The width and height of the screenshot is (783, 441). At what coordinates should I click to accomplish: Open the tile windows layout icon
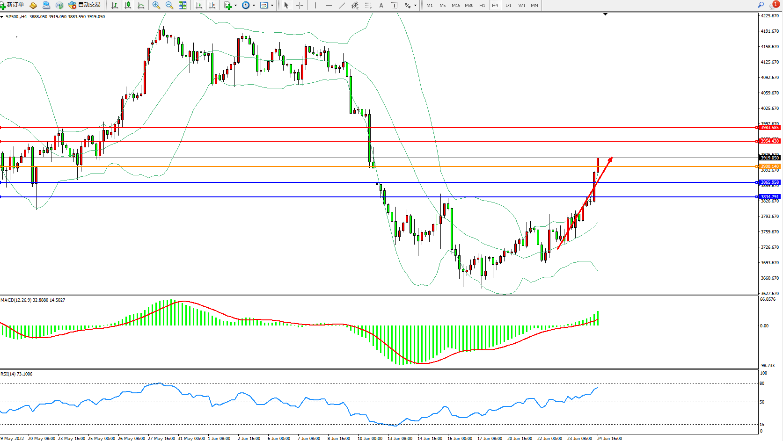click(x=183, y=5)
